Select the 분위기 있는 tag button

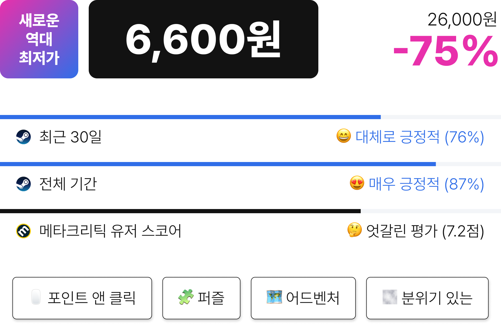(x=427, y=298)
